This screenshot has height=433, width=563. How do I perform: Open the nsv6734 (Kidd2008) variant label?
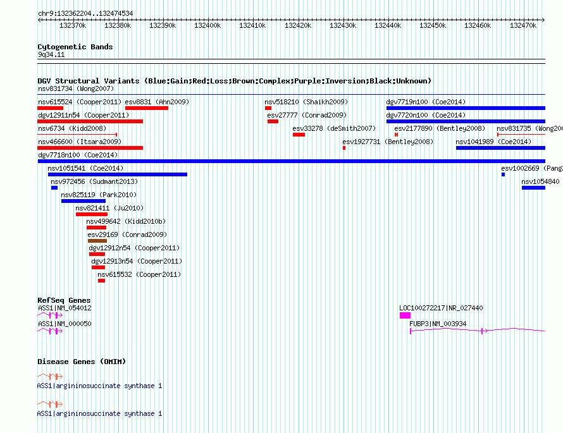72,128
